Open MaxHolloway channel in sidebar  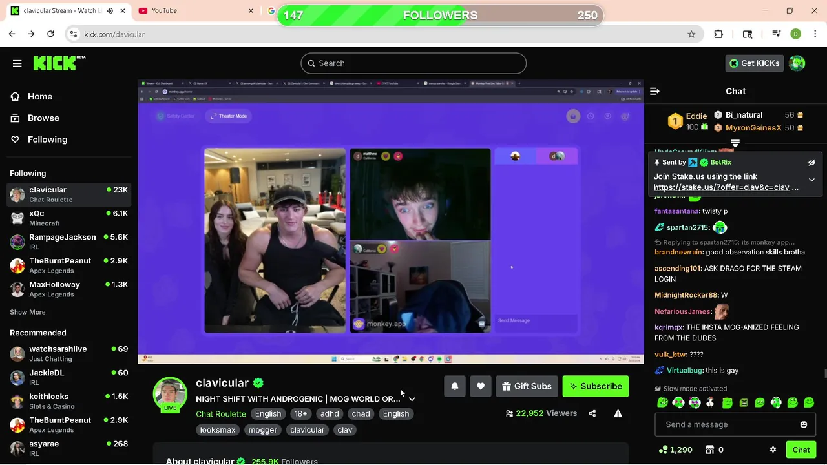[68, 289]
